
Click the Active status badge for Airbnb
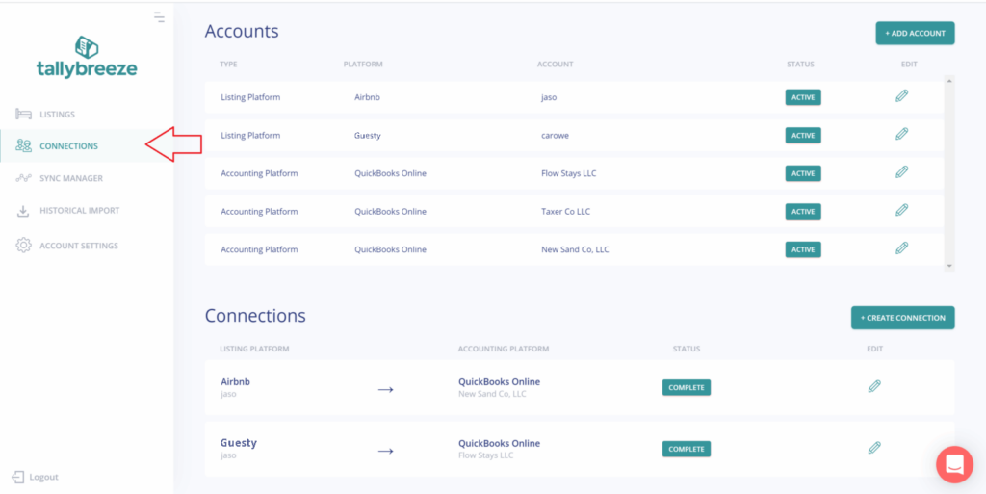(x=803, y=97)
